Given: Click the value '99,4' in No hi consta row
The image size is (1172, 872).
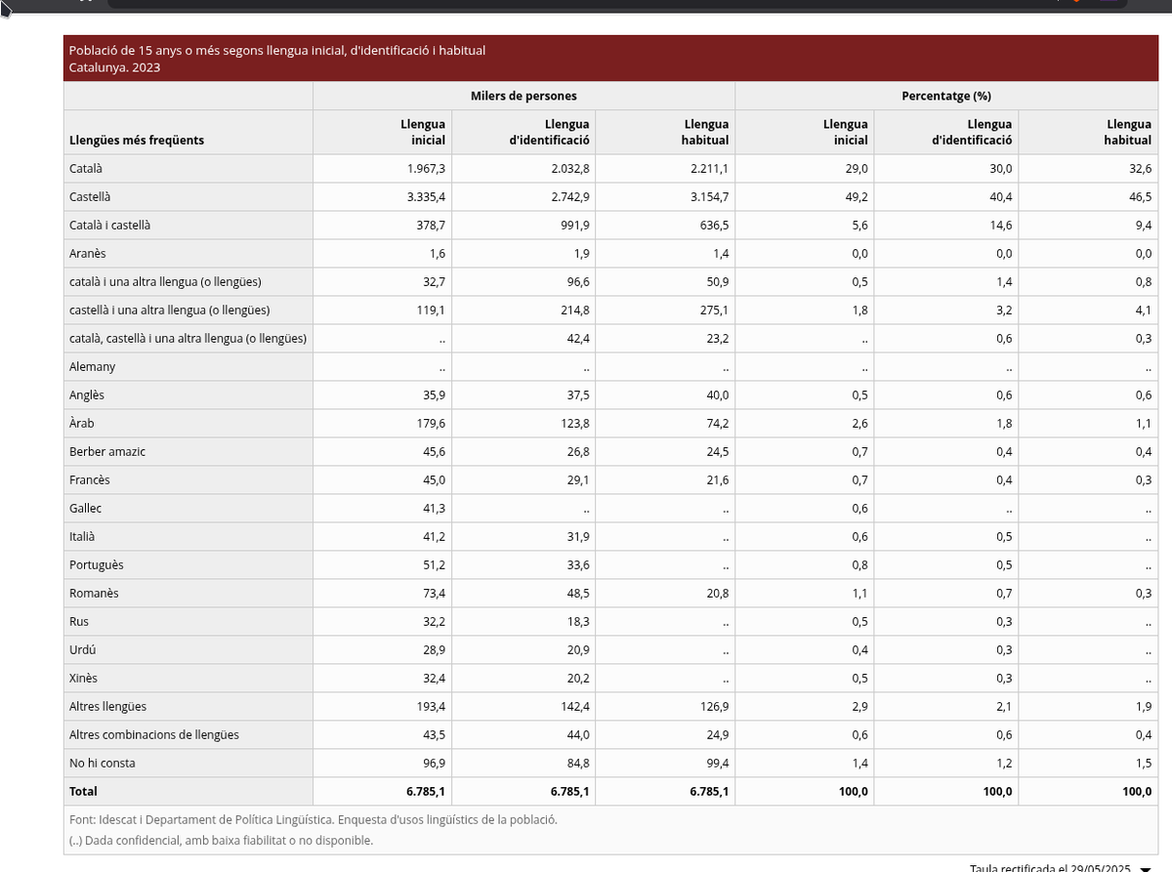Looking at the screenshot, I should click(x=718, y=764).
